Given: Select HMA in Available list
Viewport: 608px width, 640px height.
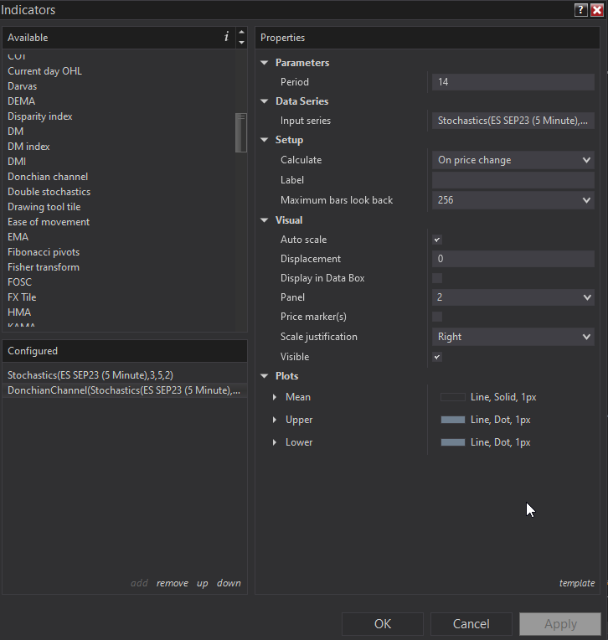Looking at the screenshot, I should point(19,312).
